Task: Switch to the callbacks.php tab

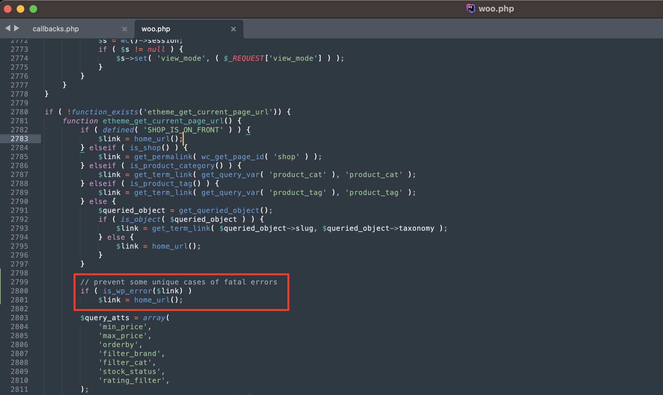Action: pos(56,29)
